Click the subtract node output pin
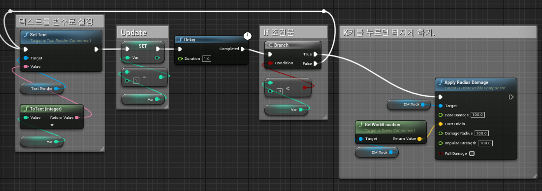This screenshot has width=542, height=191. click(161, 77)
